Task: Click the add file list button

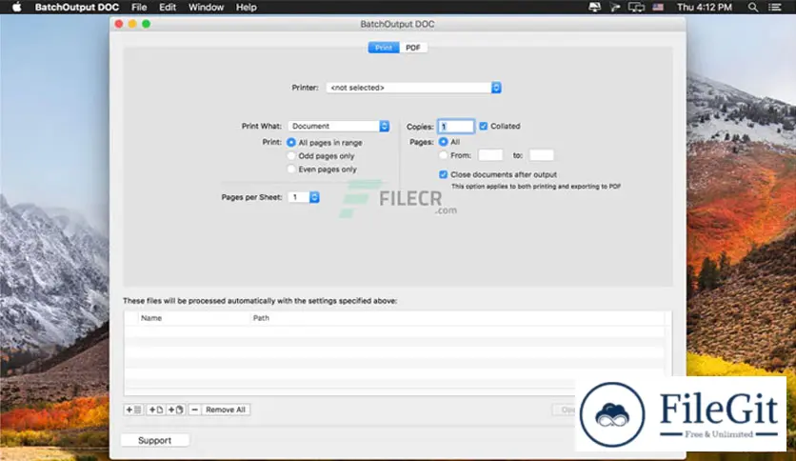Action: (x=133, y=410)
